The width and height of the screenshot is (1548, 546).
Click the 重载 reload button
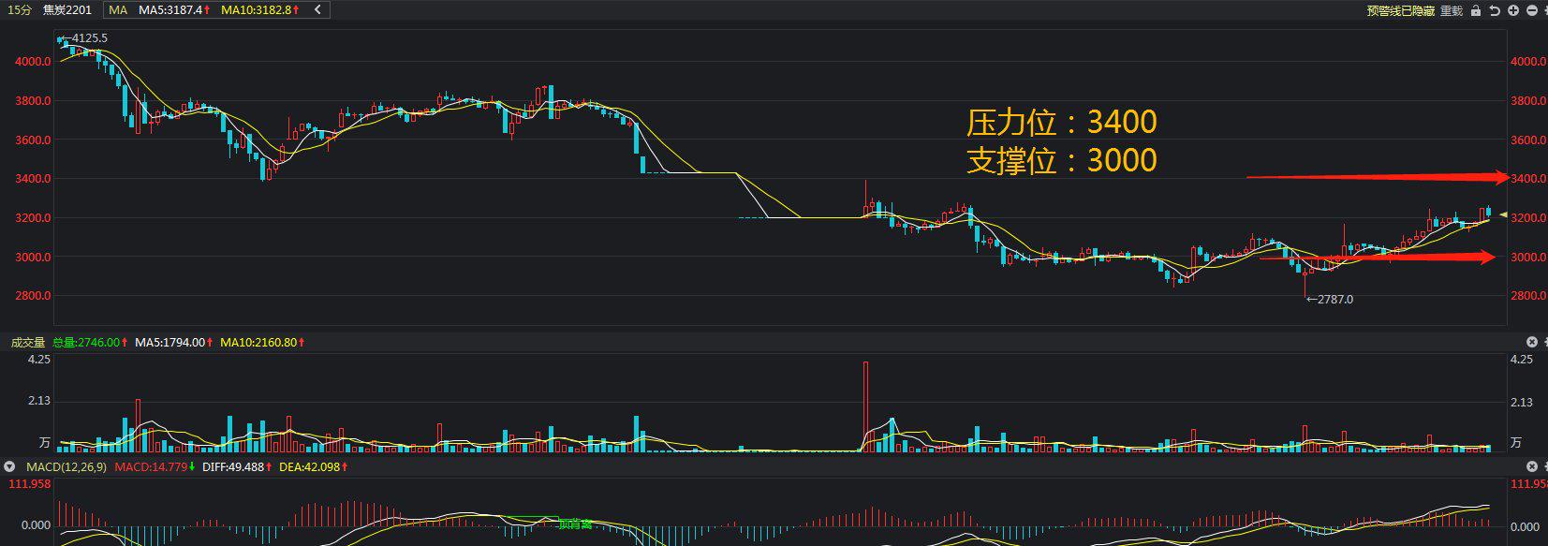1452,10
